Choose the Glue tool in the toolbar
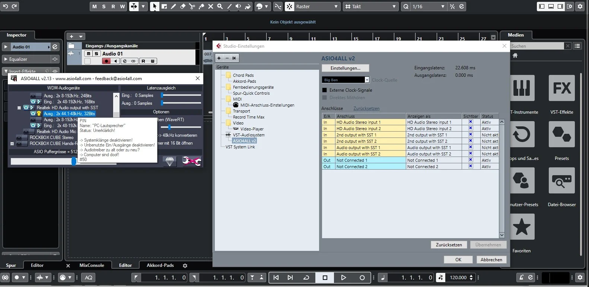This screenshot has height=287, width=589. tap(201, 6)
